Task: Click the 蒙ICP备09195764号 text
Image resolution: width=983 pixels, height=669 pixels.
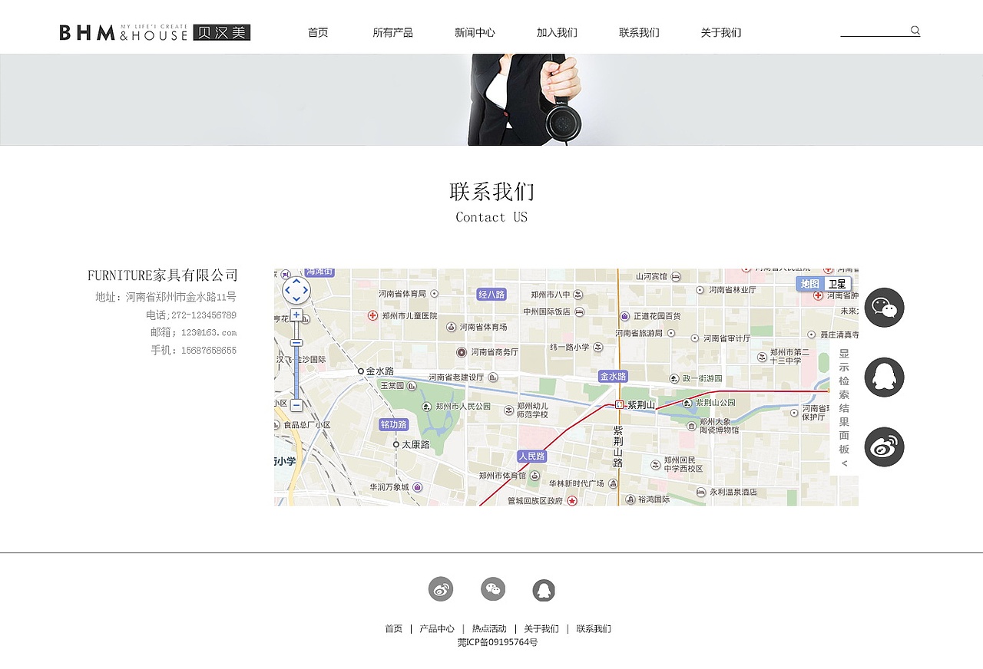Action: (498, 642)
